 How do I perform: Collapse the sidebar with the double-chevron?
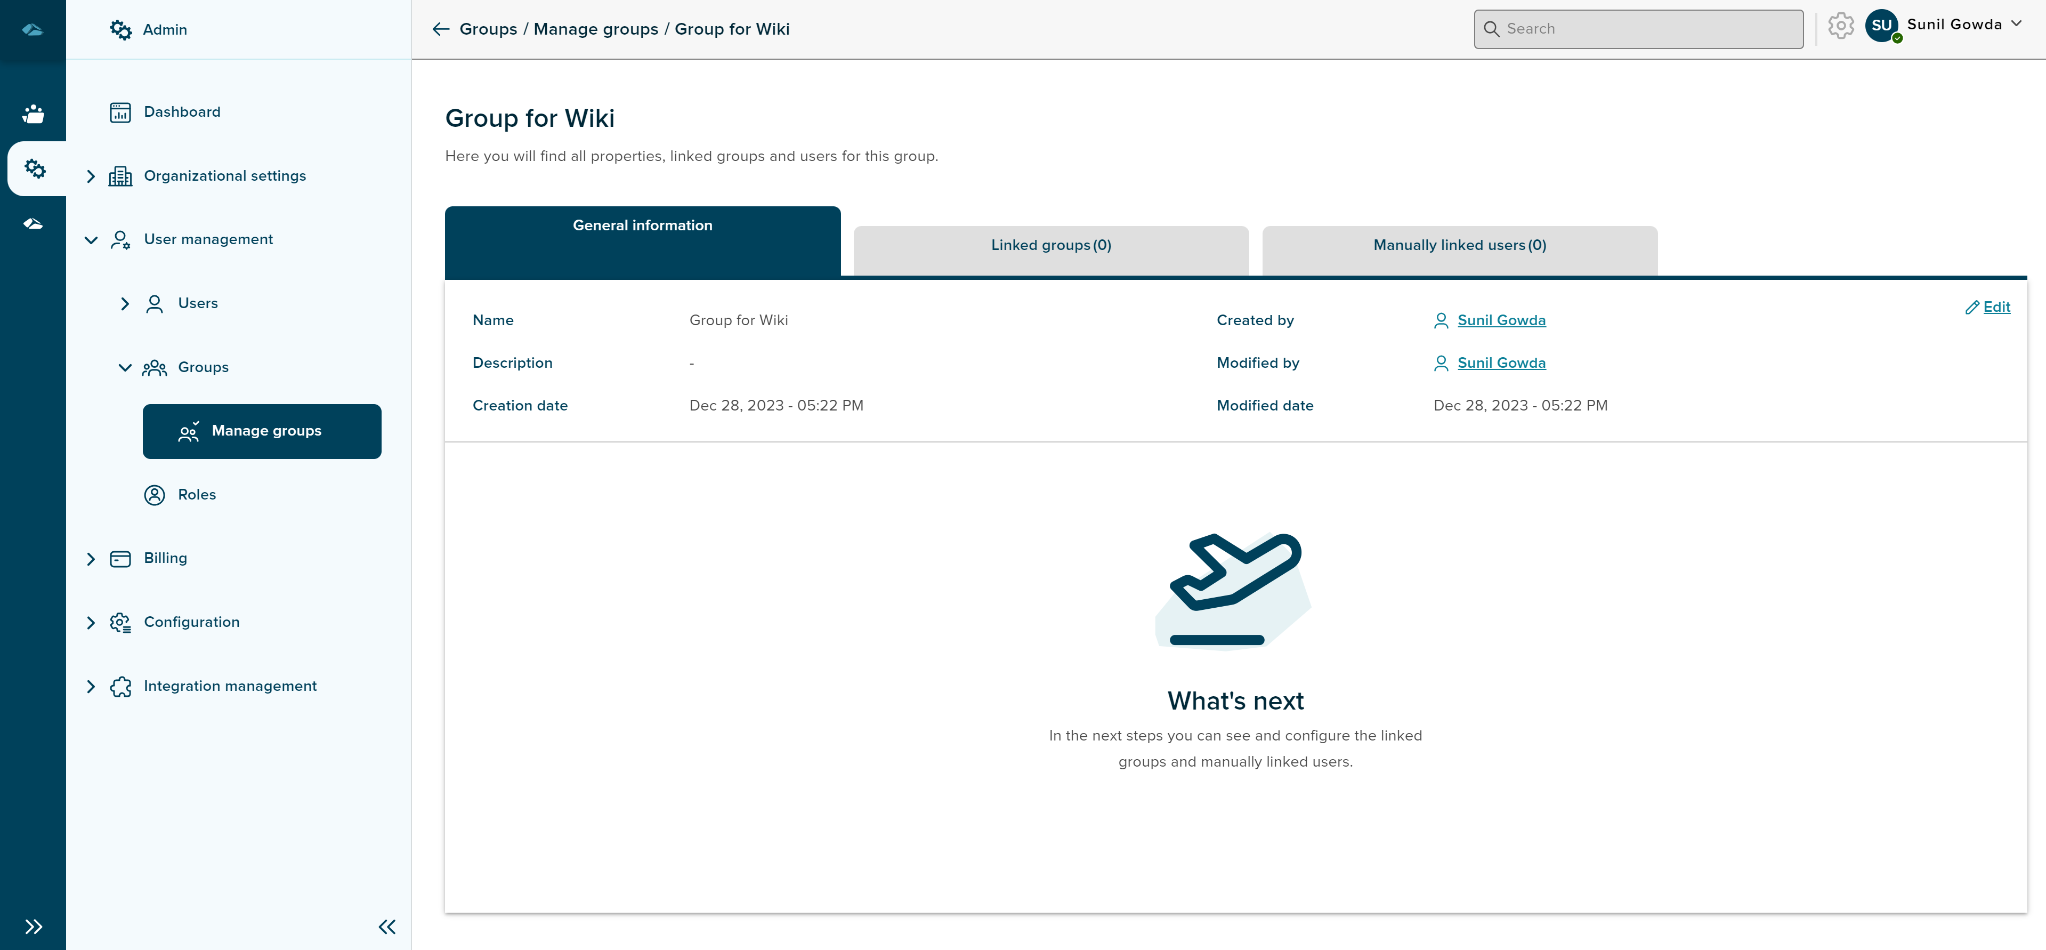click(387, 926)
